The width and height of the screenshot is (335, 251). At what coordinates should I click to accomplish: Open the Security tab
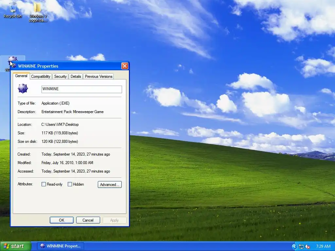pyautogui.click(x=60, y=76)
